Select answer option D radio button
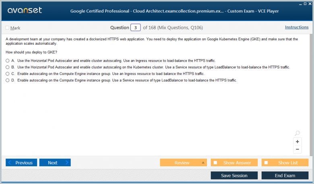This screenshot has height=184, width=314. [7, 80]
